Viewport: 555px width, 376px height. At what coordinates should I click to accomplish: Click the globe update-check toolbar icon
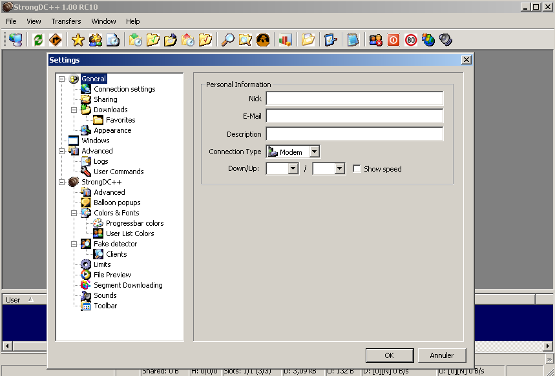pos(428,39)
